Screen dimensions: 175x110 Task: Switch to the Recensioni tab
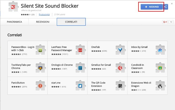tap(43, 22)
